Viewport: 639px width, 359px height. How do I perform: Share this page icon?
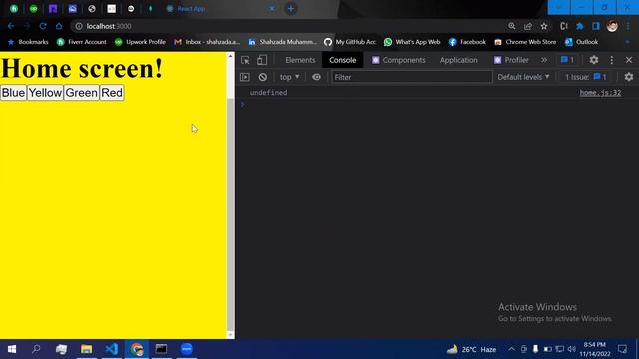pyautogui.click(x=528, y=26)
